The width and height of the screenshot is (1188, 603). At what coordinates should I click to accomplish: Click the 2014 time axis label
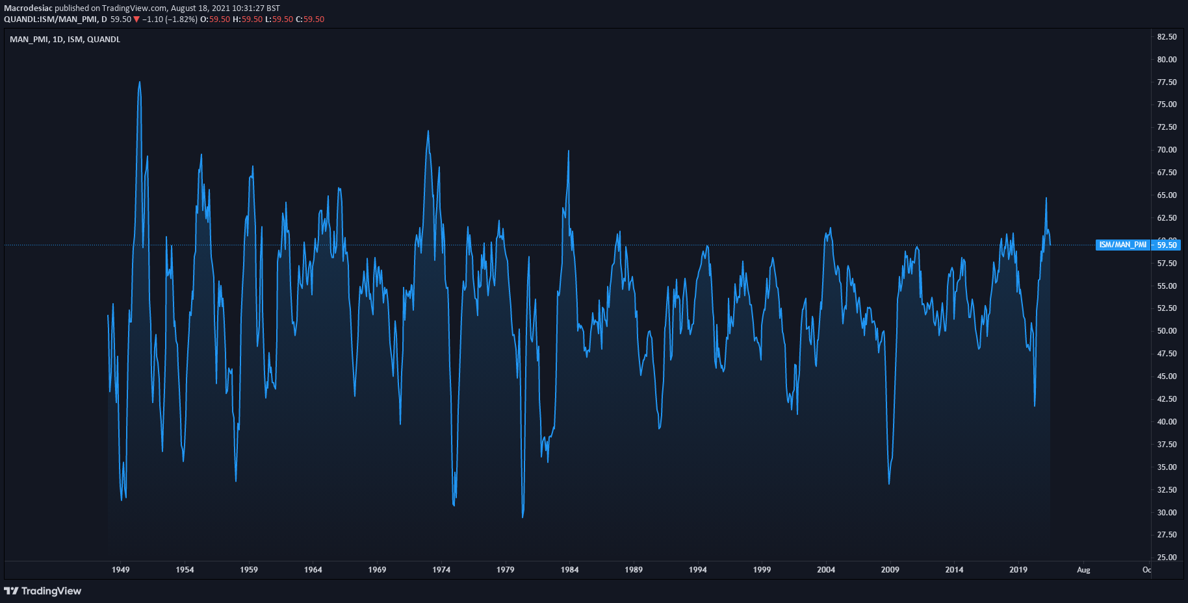point(954,570)
